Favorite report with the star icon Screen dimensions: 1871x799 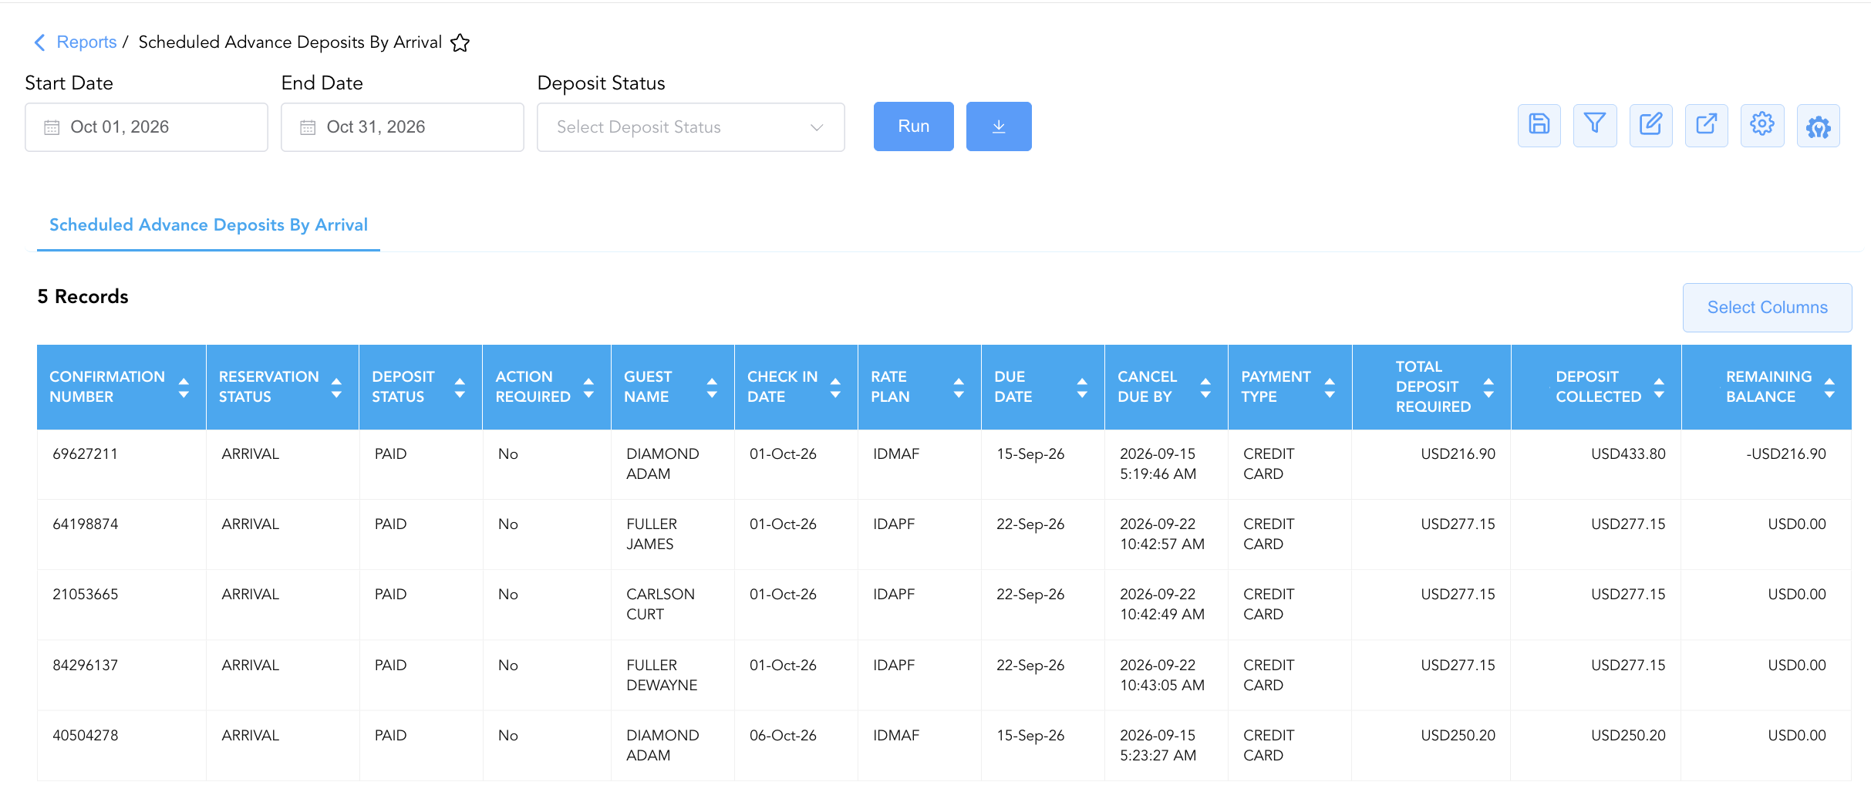pos(460,43)
